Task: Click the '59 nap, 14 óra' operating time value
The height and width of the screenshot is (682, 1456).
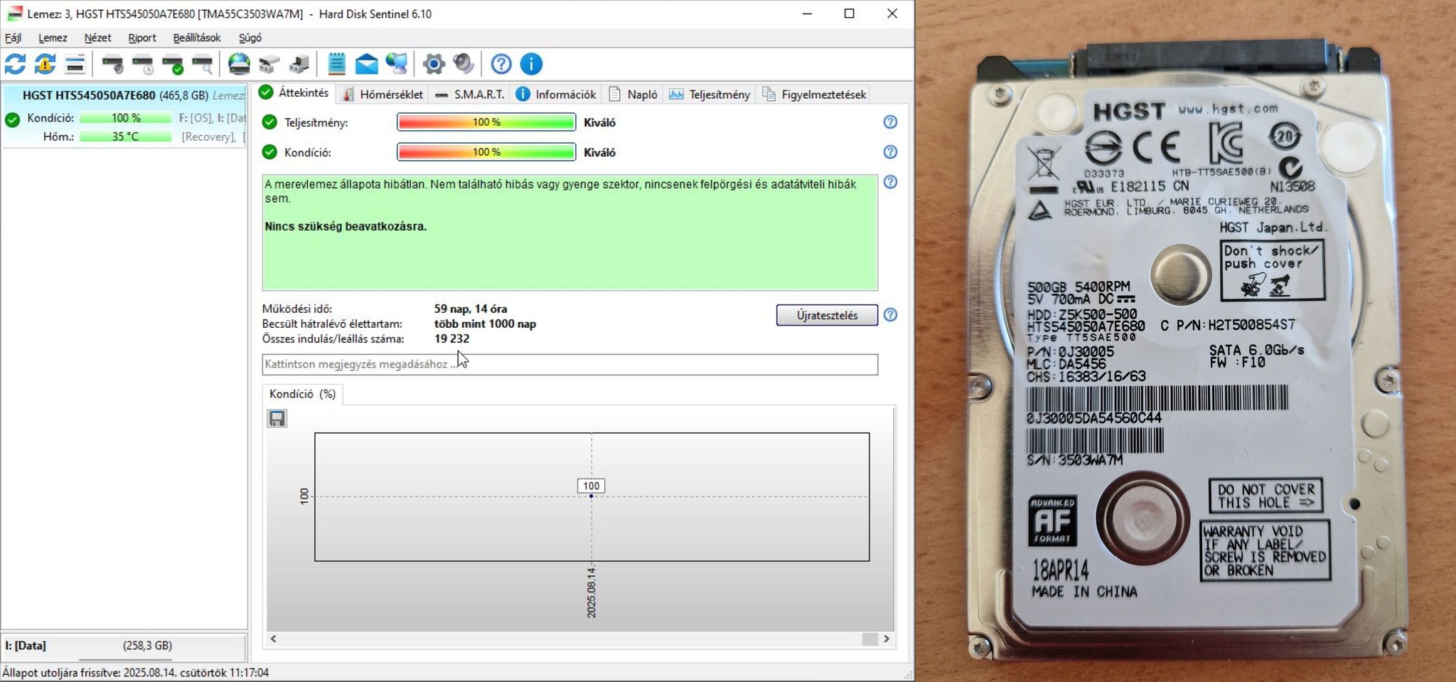Action: pos(471,309)
